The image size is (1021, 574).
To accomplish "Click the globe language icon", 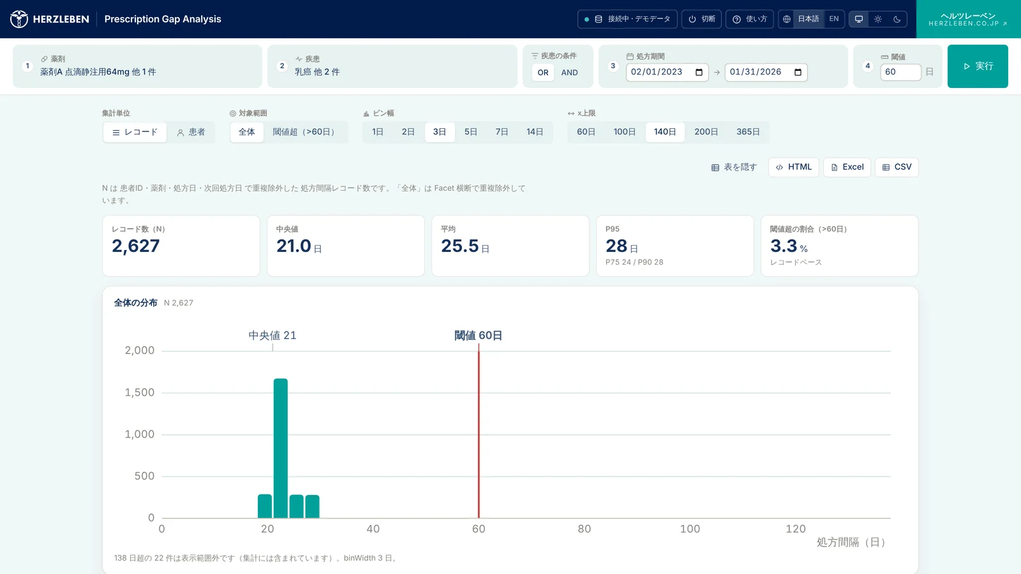I will [787, 19].
